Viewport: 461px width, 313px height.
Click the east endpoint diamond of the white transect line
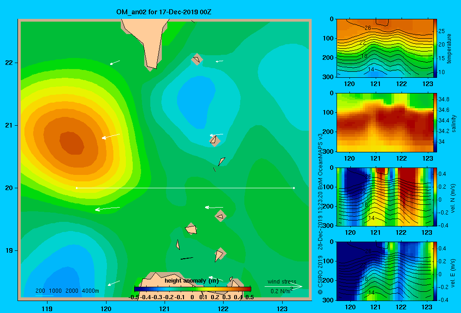tap(294, 188)
